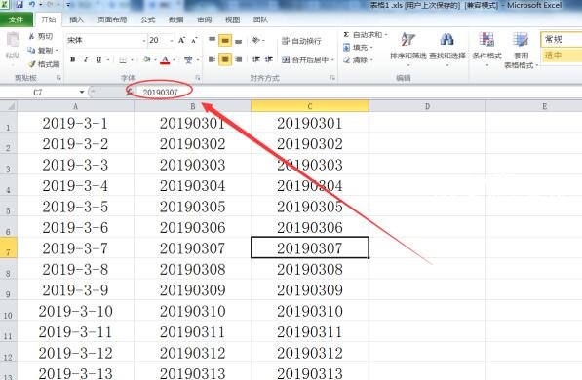Click the Cut button
The height and width of the screenshot is (380, 582).
point(41,36)
